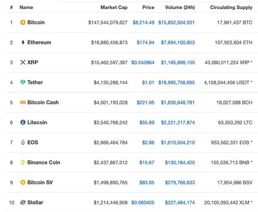Click the EOS logo icon

click(23, 142)
